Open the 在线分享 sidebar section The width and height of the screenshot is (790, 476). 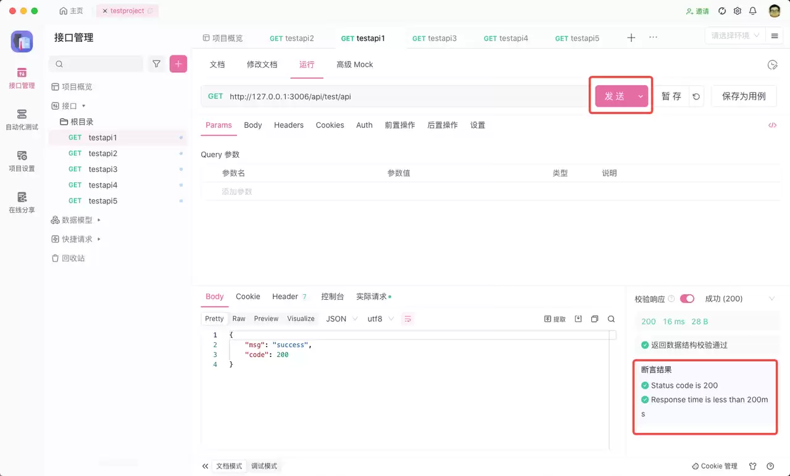(22, 202)
